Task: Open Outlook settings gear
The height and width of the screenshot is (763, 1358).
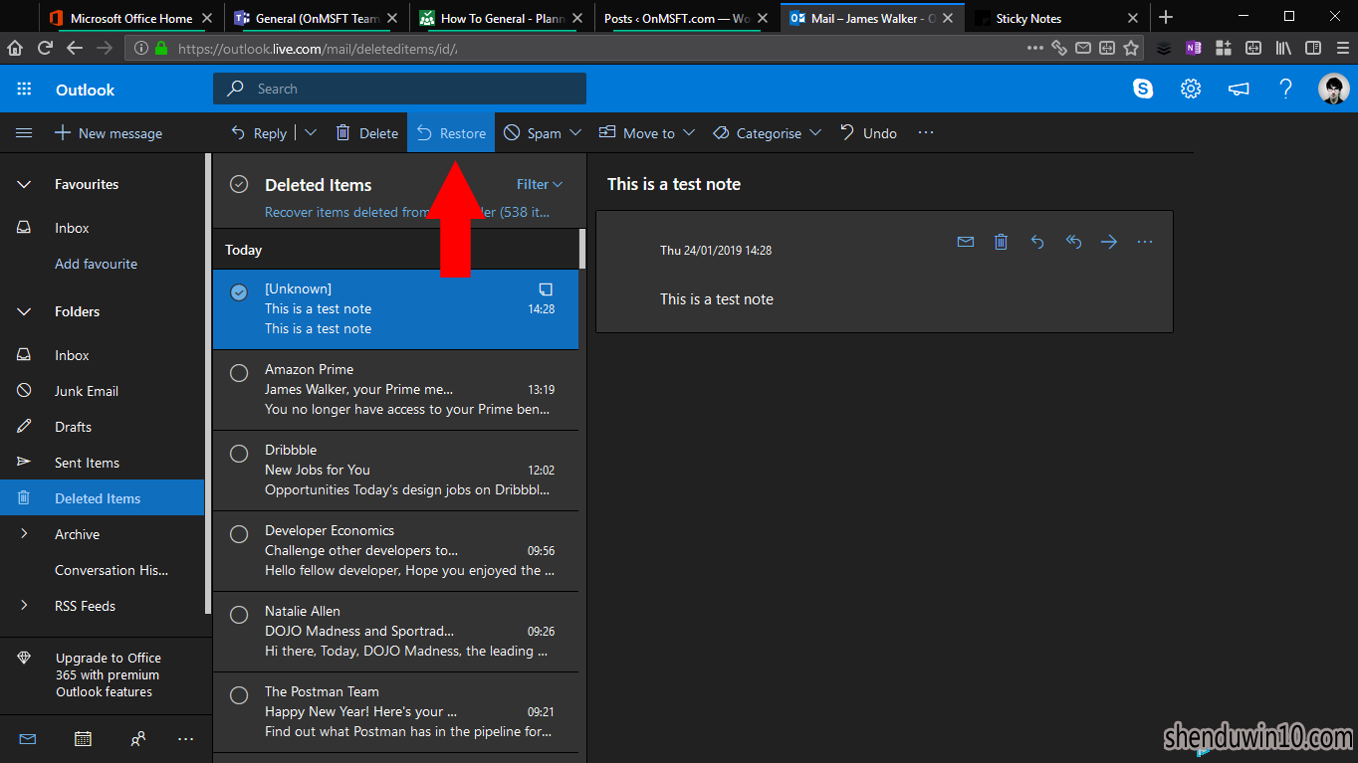Action: click(1191, 89)
